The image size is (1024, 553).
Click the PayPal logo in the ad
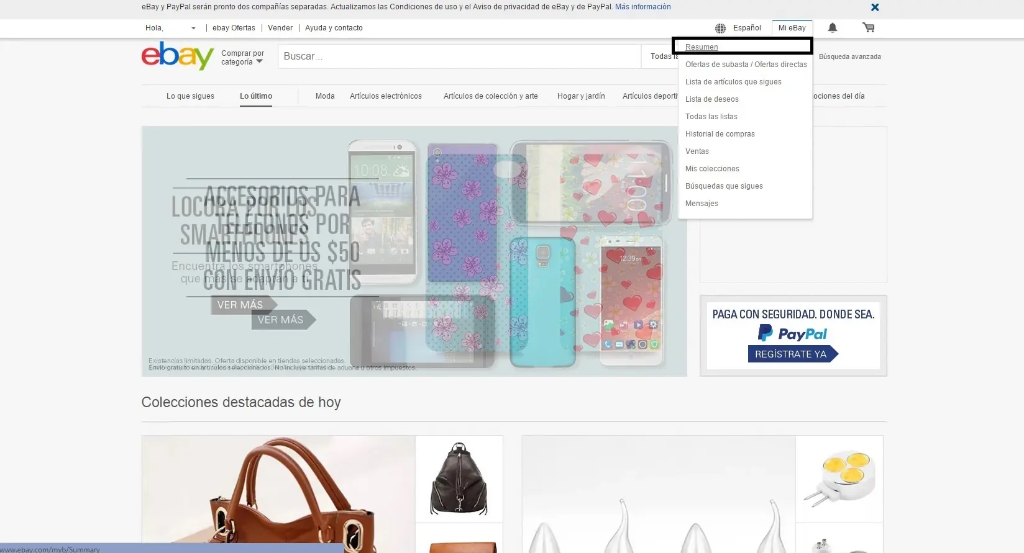click(x=793, y=333)
